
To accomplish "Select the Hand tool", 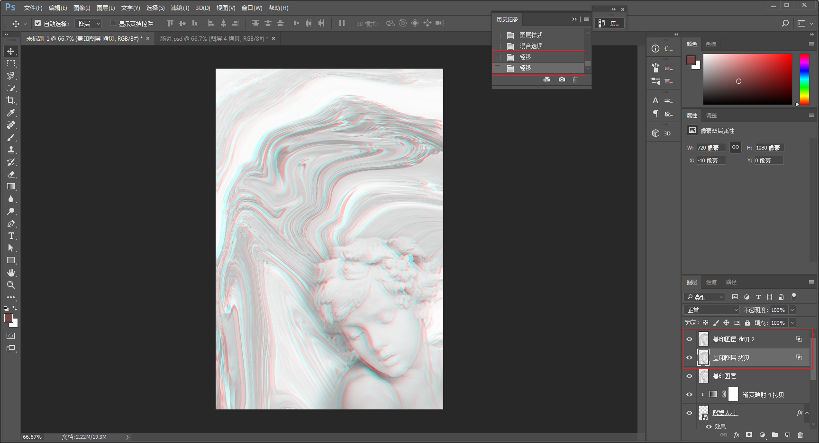I will click(x=11, y=273).
